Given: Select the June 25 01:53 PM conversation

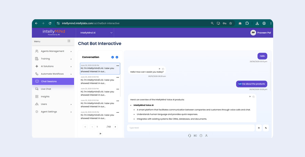Looking at the screenshot, I should pos(100,104).
